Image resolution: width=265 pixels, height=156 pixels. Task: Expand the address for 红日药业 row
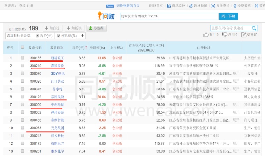pyautogui.click(x=236, y=81)
